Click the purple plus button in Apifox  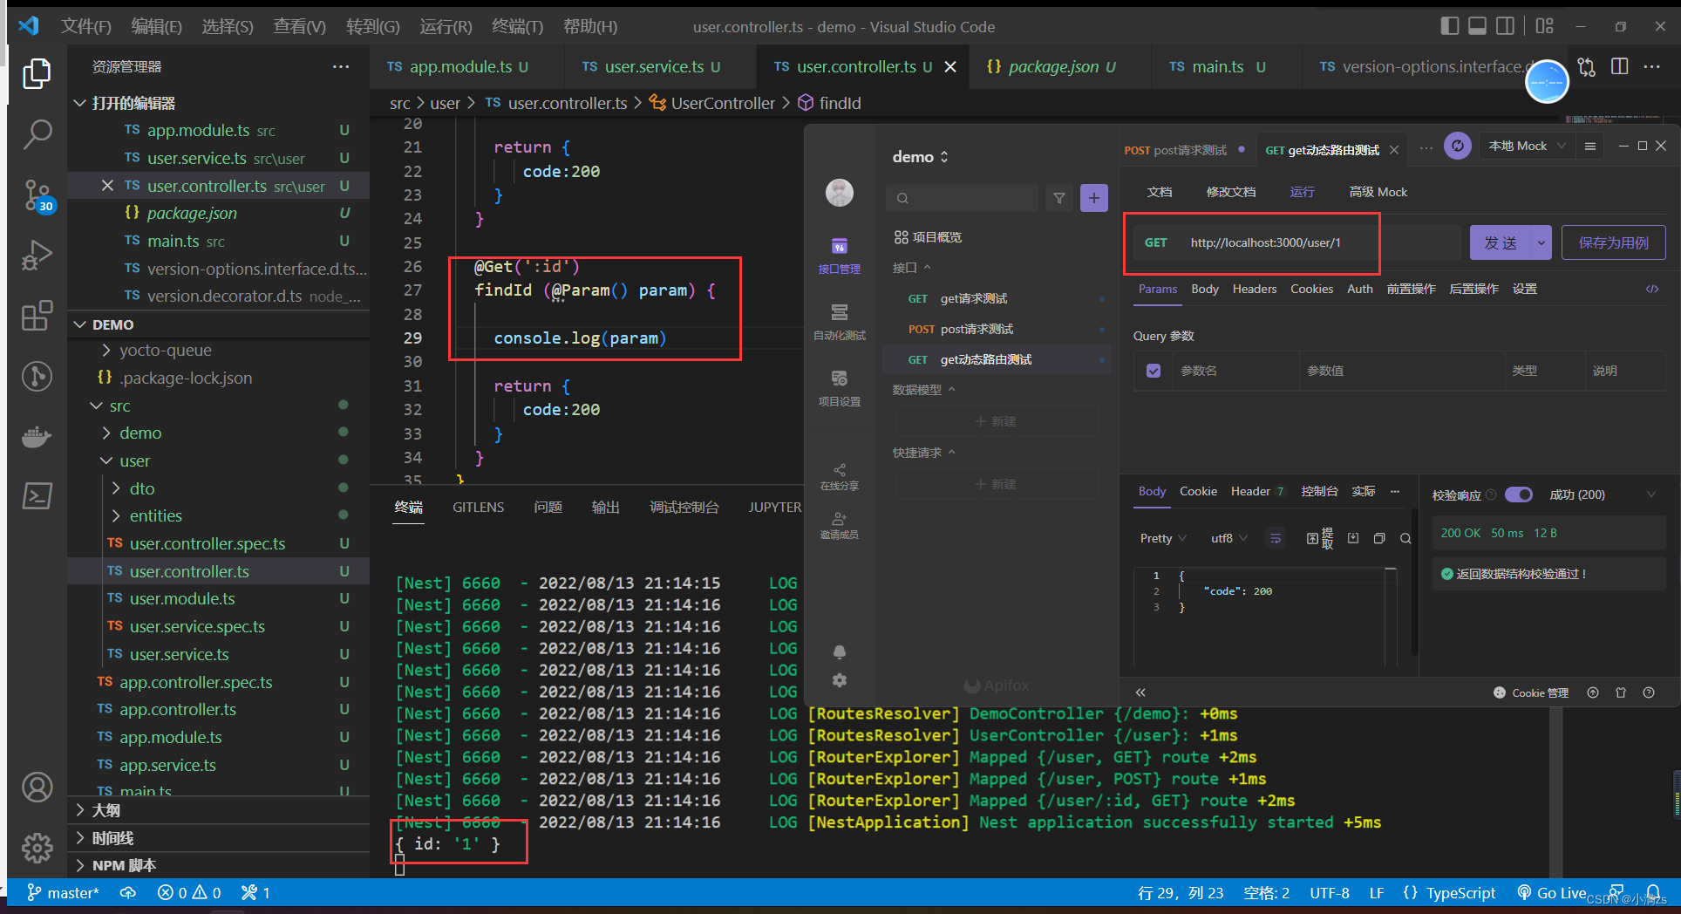pos(1094,198)
